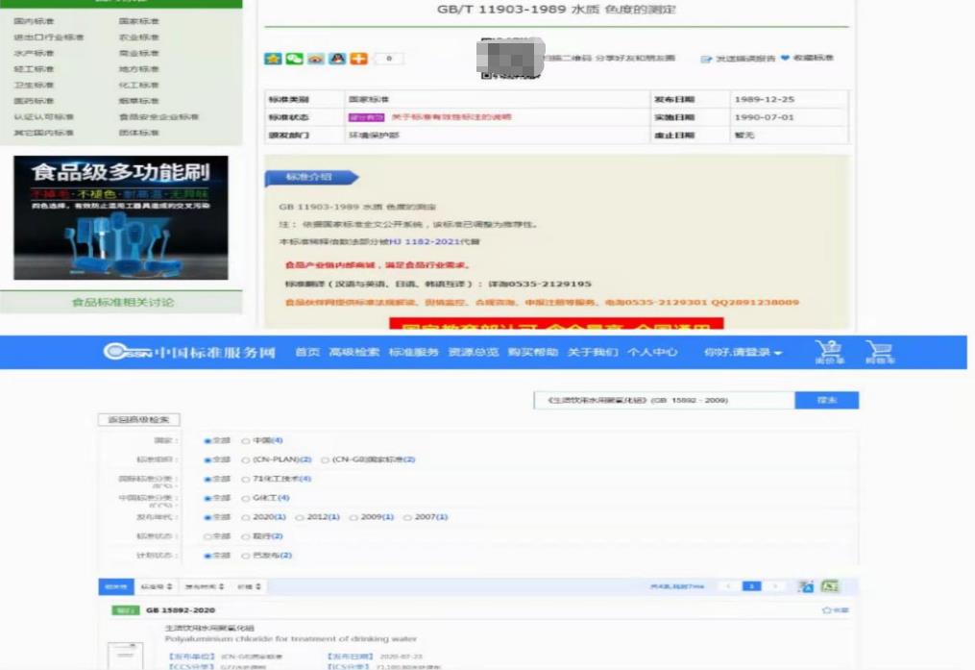Expand the 你好,请登录 login dropdown
Viewport: 975px width, 670px height.
click(x=743, y=353)
